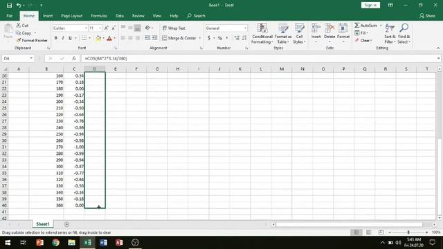Viewport: 443px width, 249px height.
Task: Click the Name Box showing D4
Action: pyautogui.click(x=18, y=58)
